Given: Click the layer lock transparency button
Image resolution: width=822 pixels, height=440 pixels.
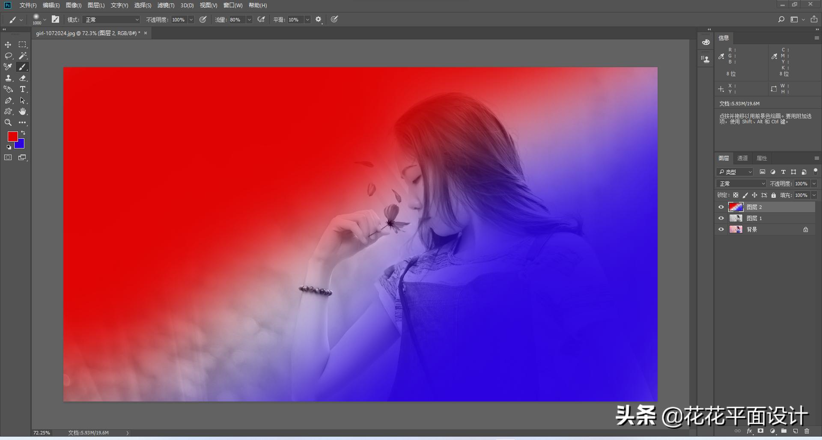Looking at the screenshot, I should [x=736, y=195].
